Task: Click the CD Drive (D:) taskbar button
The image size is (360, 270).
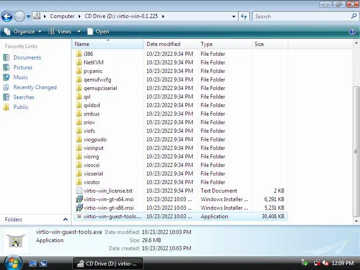Action: (x=108, y=263)
